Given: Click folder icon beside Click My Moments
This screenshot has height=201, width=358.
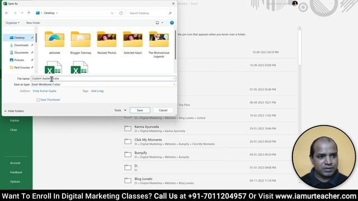Looking at the screenshot, I should [x=128, y=141].
